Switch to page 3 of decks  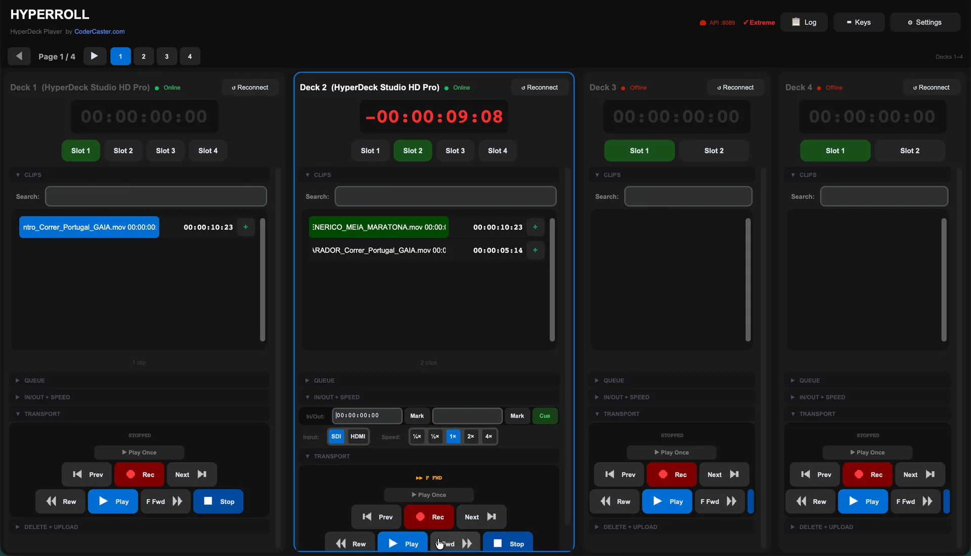tap(167, 56)
